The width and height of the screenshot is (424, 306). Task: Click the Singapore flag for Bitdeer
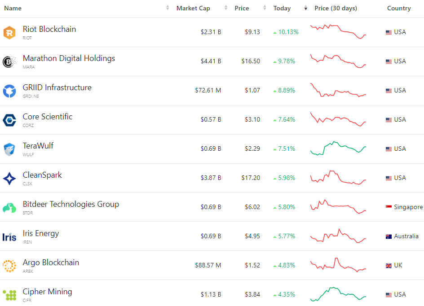click(389, 207)
